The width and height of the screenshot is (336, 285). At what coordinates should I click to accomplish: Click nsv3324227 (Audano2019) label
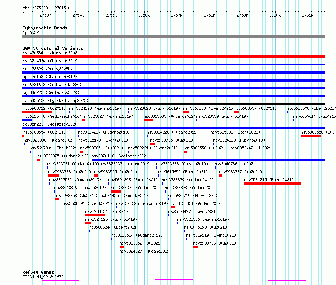145,251
